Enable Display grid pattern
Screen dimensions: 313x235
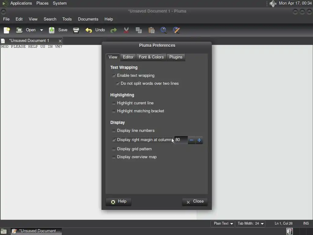(x=114, y=149)
